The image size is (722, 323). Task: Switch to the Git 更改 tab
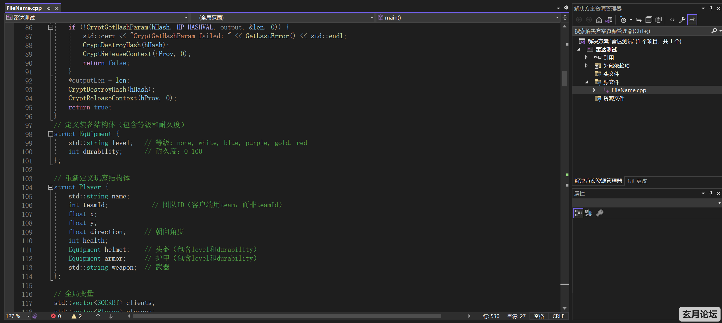[x=637, y=181]
